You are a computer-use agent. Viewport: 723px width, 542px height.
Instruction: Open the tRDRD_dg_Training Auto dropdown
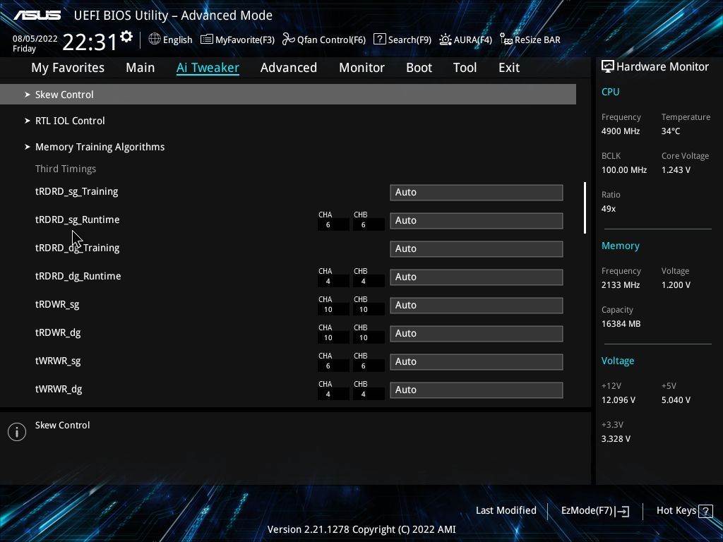click(x=477, y=249)
